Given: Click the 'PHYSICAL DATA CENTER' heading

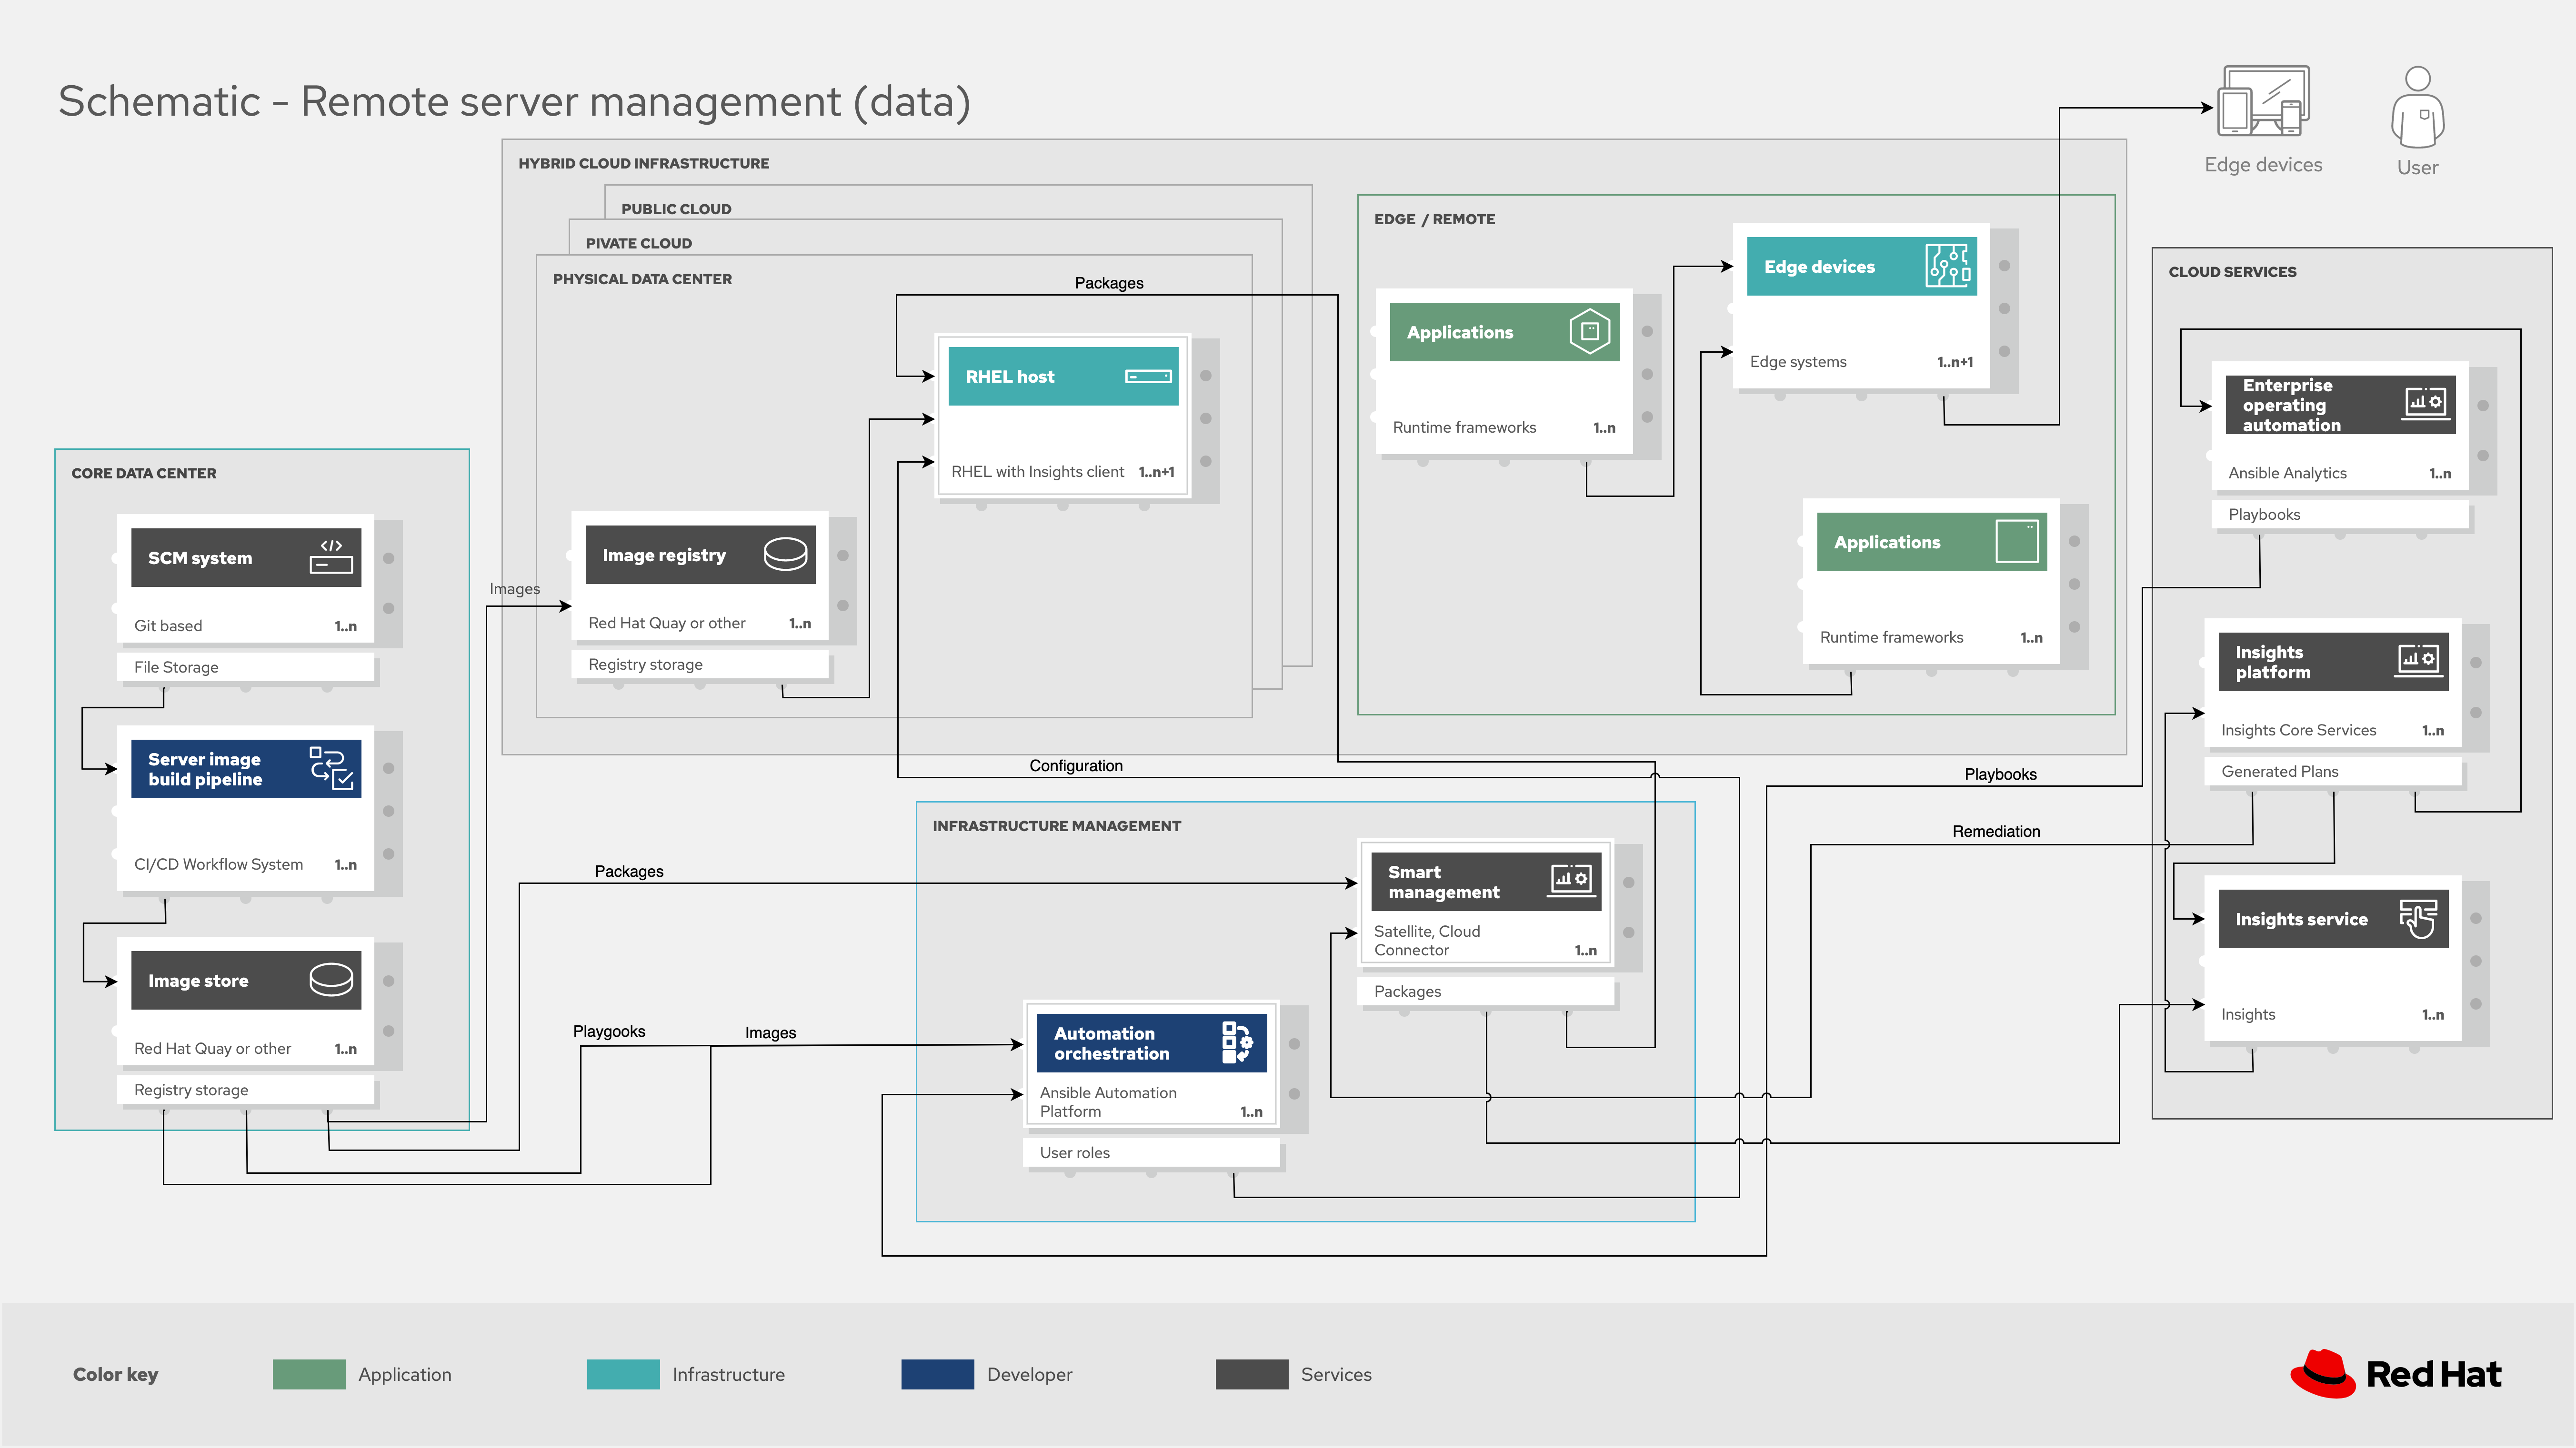Looking at the screenshot, I should [642, 279].
